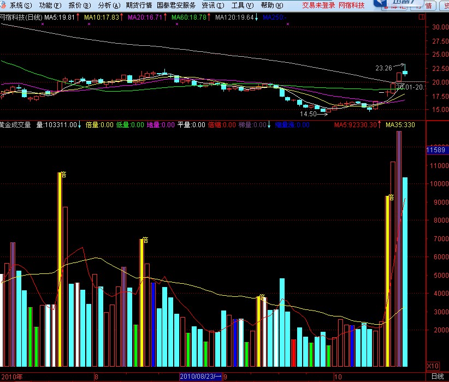The image size is (449, 382).
Task: Click the X10 multiplier label on the volume axis
Action: point(433,366)
